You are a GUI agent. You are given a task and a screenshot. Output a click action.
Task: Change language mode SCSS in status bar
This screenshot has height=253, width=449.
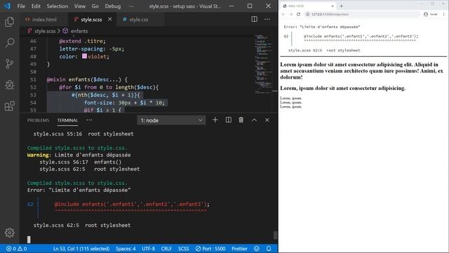(x=184, y=249)
